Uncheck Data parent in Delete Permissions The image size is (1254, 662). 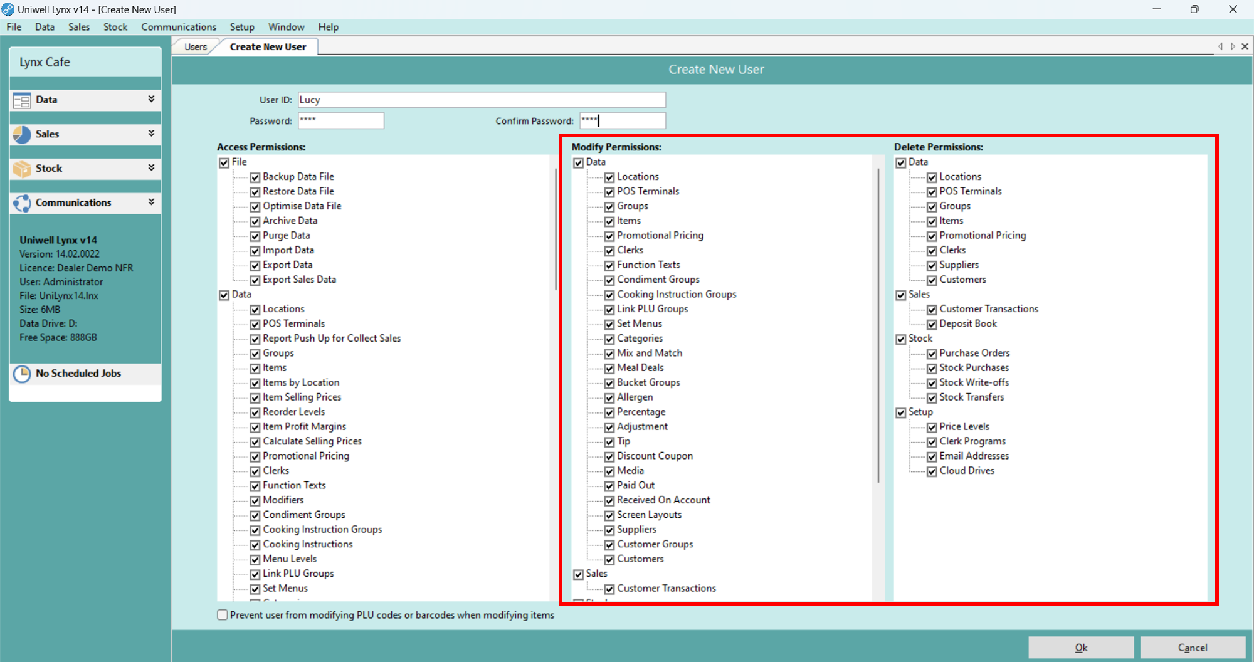coord(901,162)
